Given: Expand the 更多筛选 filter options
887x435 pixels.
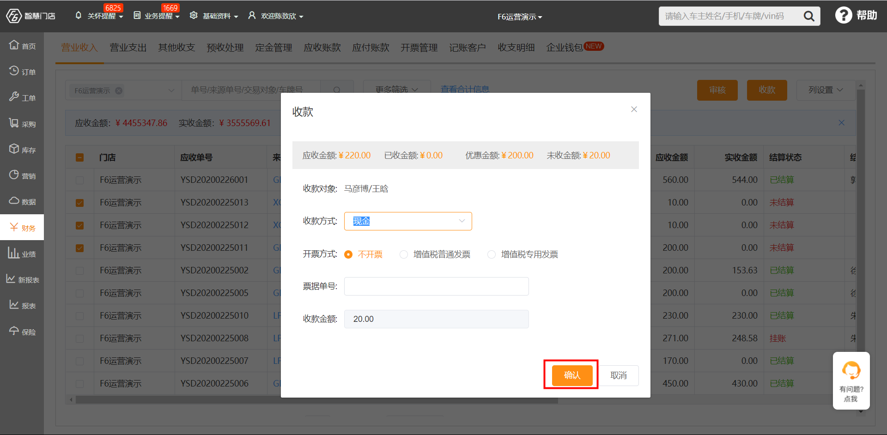Looking at the screenshot, I should (x=396, y=90).
